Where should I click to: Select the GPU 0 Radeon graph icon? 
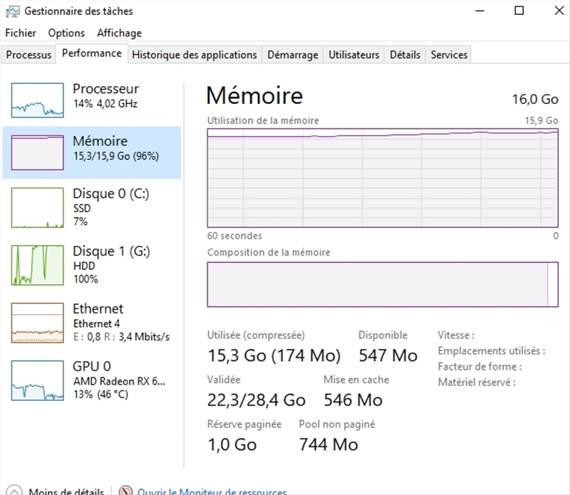pos(37,380)
